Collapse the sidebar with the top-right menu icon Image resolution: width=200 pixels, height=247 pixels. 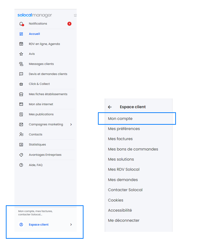pyautogui.click(x=75, y=15)
